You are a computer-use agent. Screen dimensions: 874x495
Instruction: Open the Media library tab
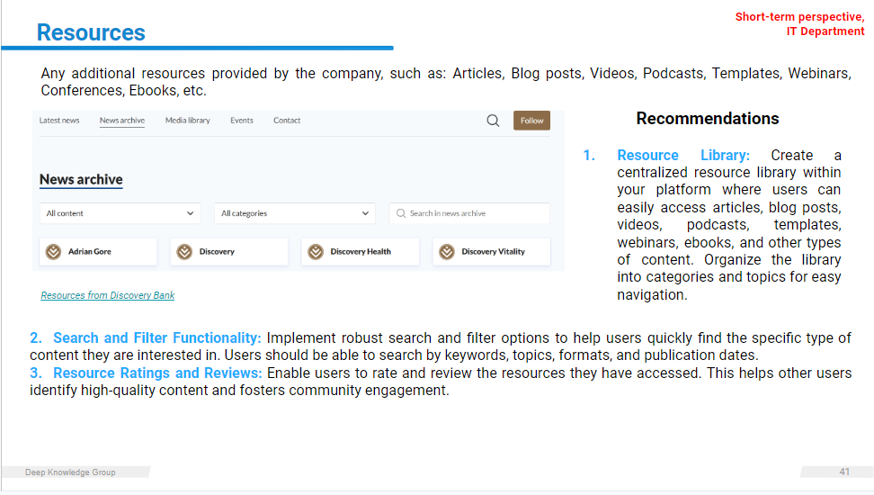pyautogui.click(x=187, y=121)
